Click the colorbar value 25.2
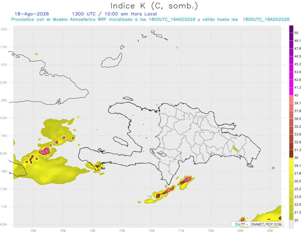This screenshot has height=234, width=303. (298, 189)
